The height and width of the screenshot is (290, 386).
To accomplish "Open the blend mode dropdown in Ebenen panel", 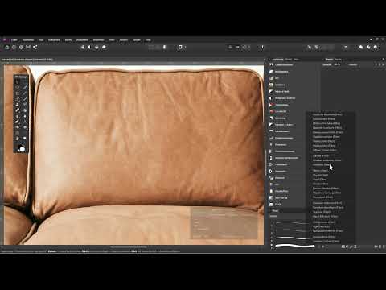I will tap(353, 64).
